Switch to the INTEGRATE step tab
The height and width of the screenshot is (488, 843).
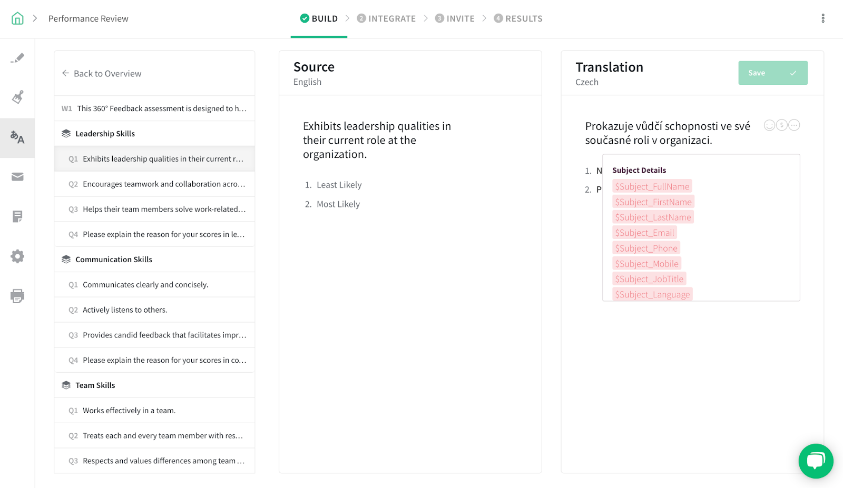click(387, 18)
